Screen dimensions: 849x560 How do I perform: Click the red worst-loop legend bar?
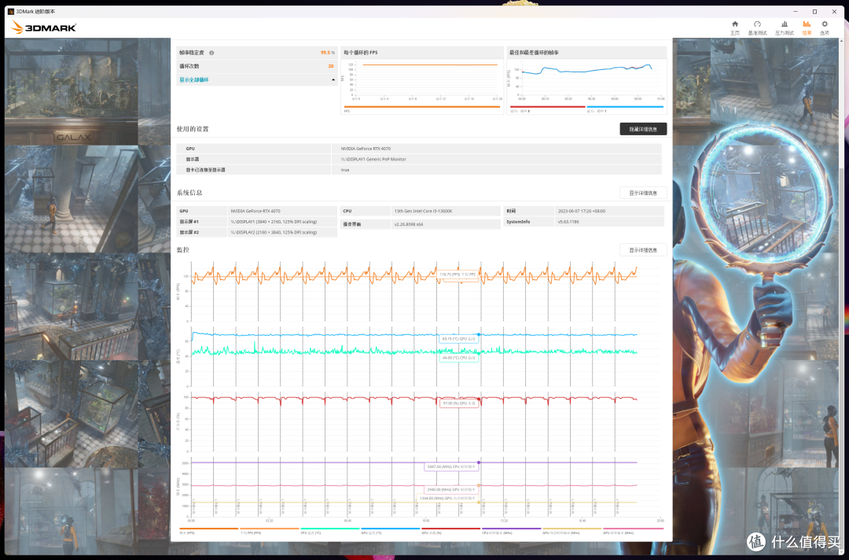click(547, 109)
